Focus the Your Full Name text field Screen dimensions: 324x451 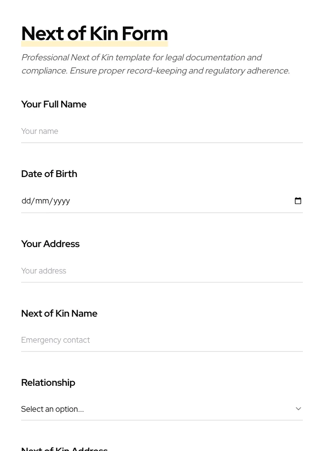pos(162,131)
